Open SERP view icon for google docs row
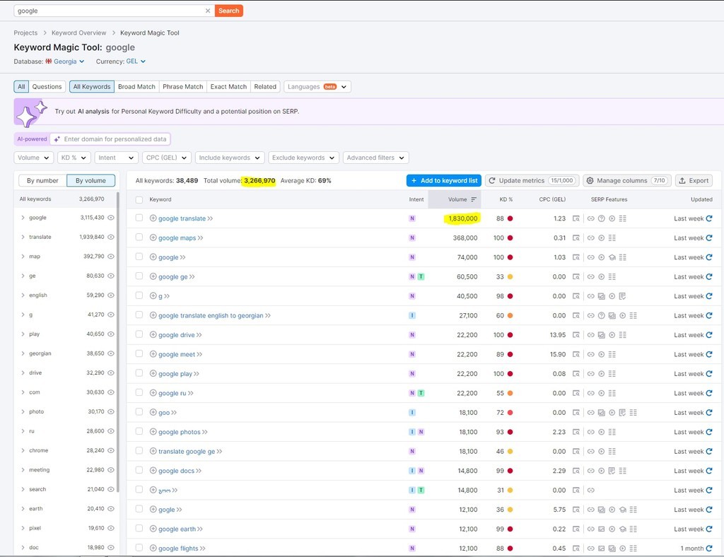724x557 pixels. (x=576, y=471)
